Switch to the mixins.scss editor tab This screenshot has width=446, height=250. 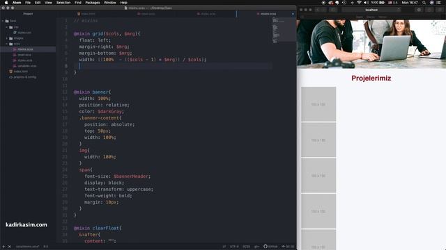pyautogui.click(x=266, y=14)
